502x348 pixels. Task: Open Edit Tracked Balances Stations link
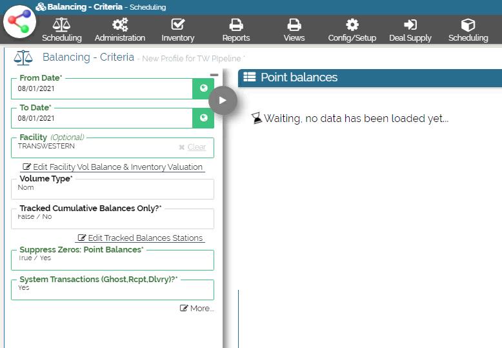(x=141, y=238)
